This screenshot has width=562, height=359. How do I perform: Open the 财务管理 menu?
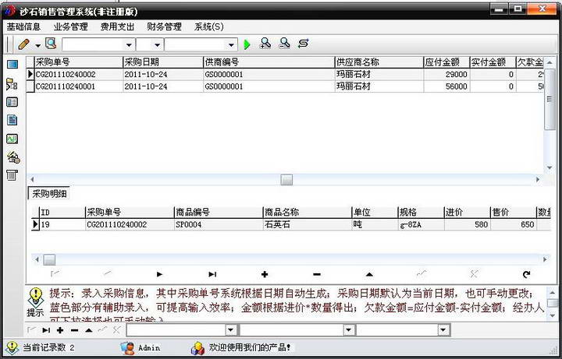tap(164, 26)
